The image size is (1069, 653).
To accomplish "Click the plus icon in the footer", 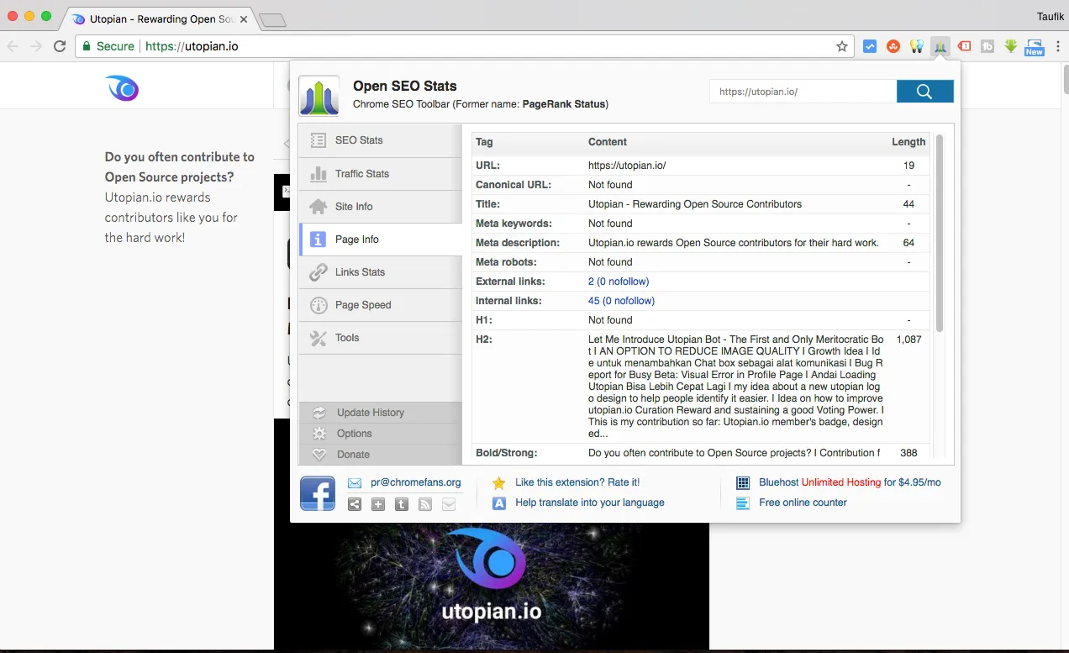I will pyautogui.click(x=378, y=504).
